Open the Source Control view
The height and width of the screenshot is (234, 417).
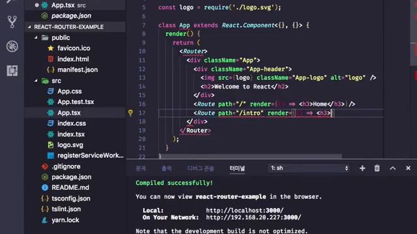[12, 21]
